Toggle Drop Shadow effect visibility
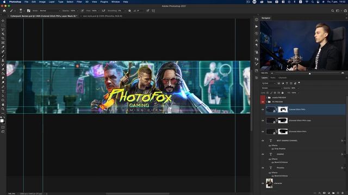The width and height of the screenshot is (348, 195). 272,149
